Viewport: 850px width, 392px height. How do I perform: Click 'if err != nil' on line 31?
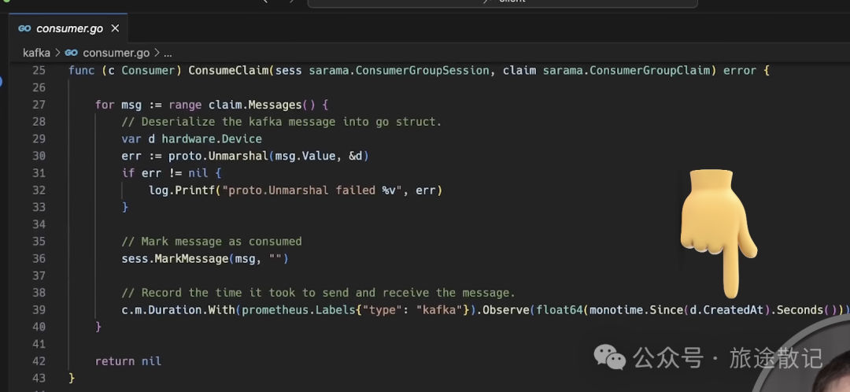(x=164, y=173)
